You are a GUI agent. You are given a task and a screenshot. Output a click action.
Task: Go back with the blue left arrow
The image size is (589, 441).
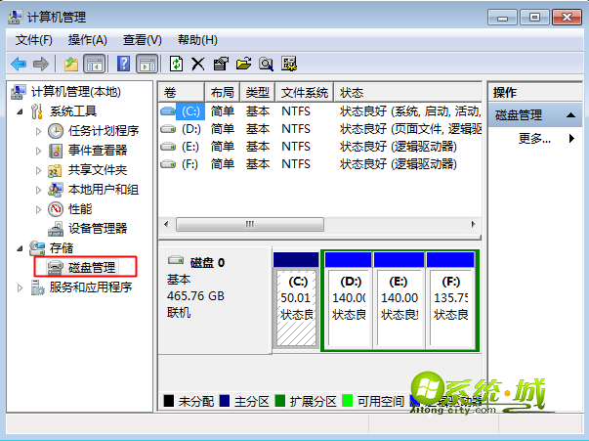[19, 65]
